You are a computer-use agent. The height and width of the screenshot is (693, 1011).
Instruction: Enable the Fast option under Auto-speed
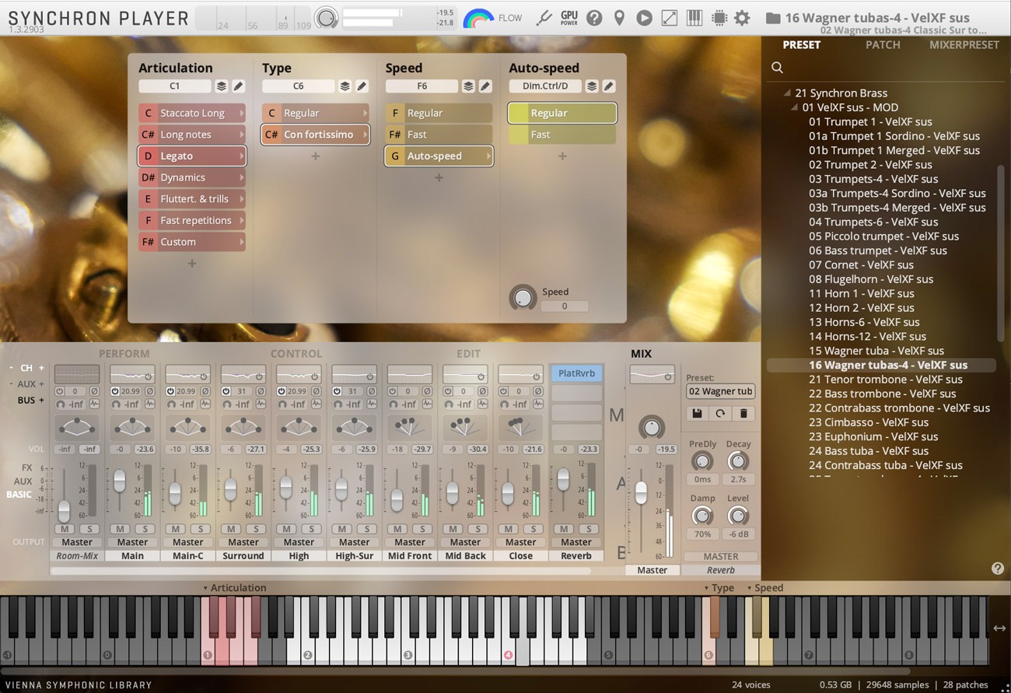[561, 134]
